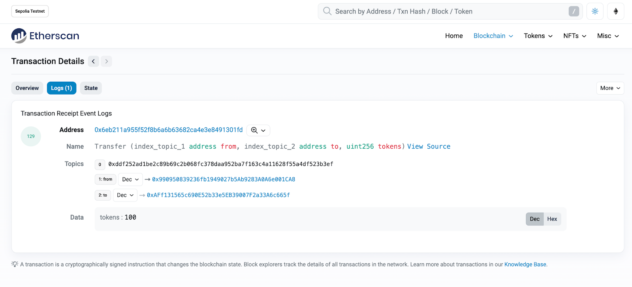Expand the Blockchain menu
The height and width of the screenshot is (287, 632).
pyautogui.click(x=493, y=36)
